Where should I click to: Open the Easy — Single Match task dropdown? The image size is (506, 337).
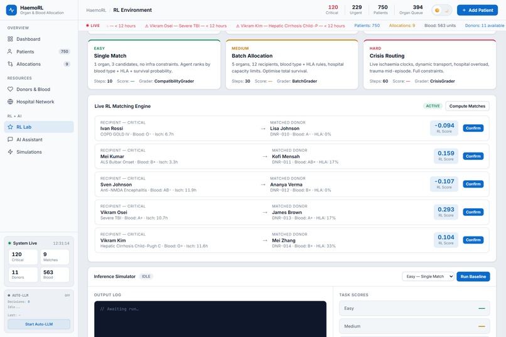pos(428,277)
